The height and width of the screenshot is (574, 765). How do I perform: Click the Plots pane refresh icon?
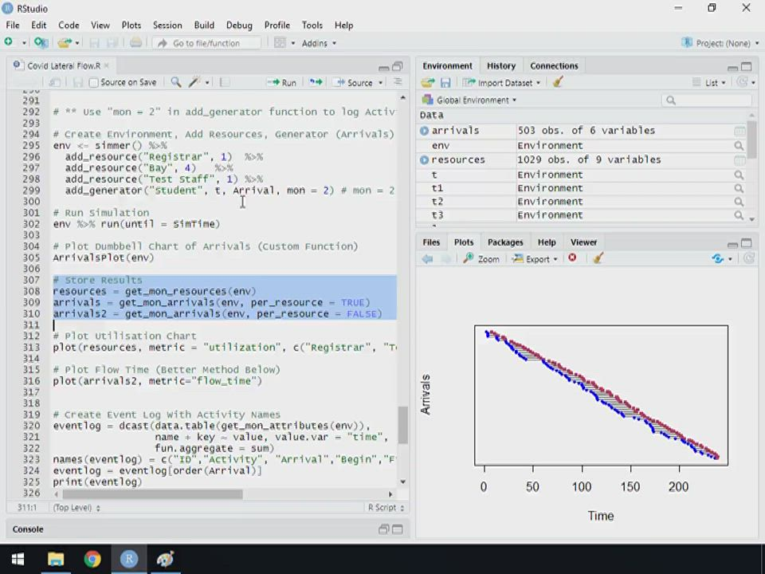click(717, 258)
